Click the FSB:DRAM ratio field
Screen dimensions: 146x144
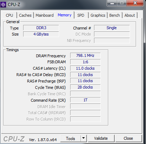pos(85,62)
